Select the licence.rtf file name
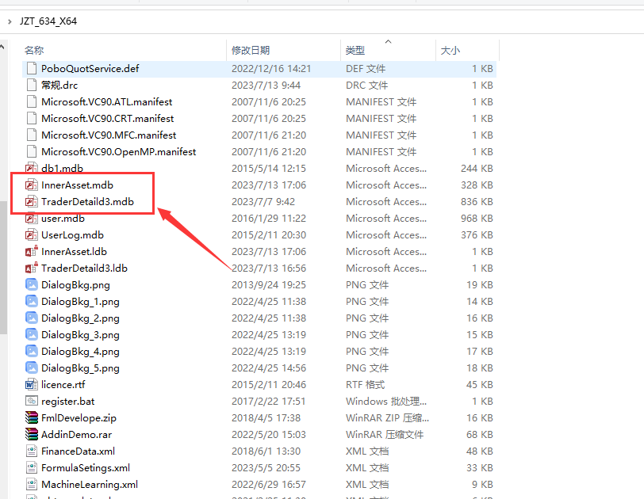The image size is (644, 499). pos(63,385)
